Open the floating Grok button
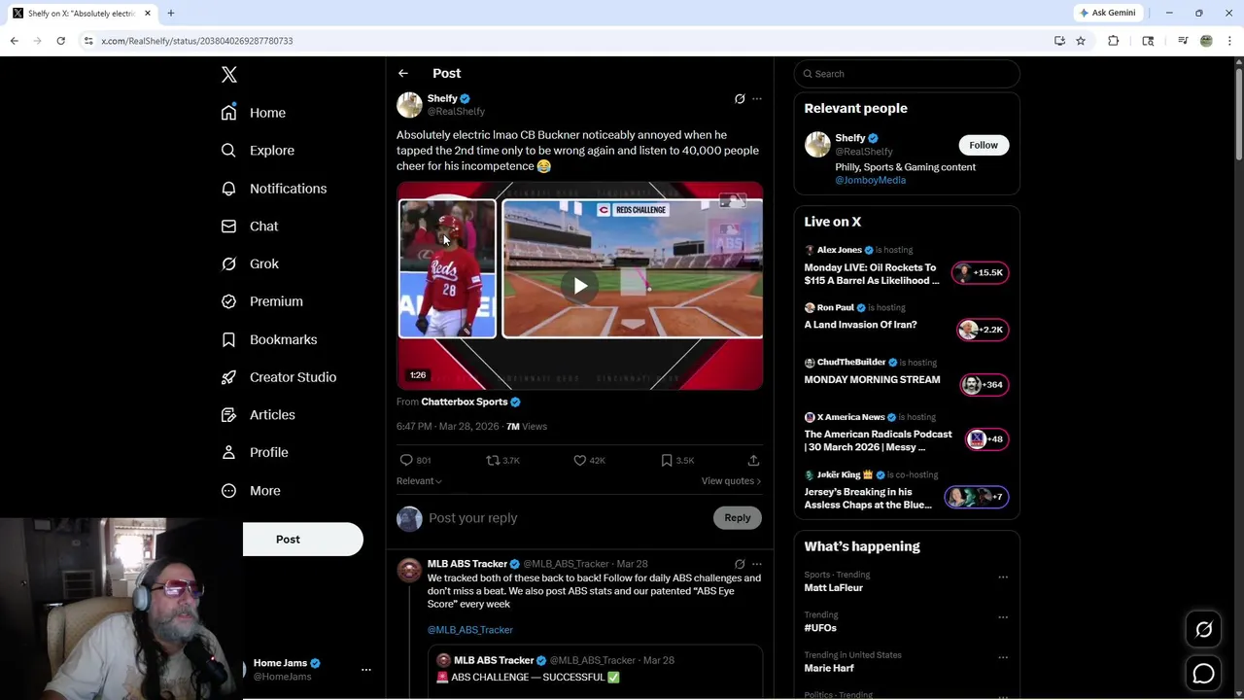The height and width of the screenshot is (700, 1244). (x=1203, y=630)
